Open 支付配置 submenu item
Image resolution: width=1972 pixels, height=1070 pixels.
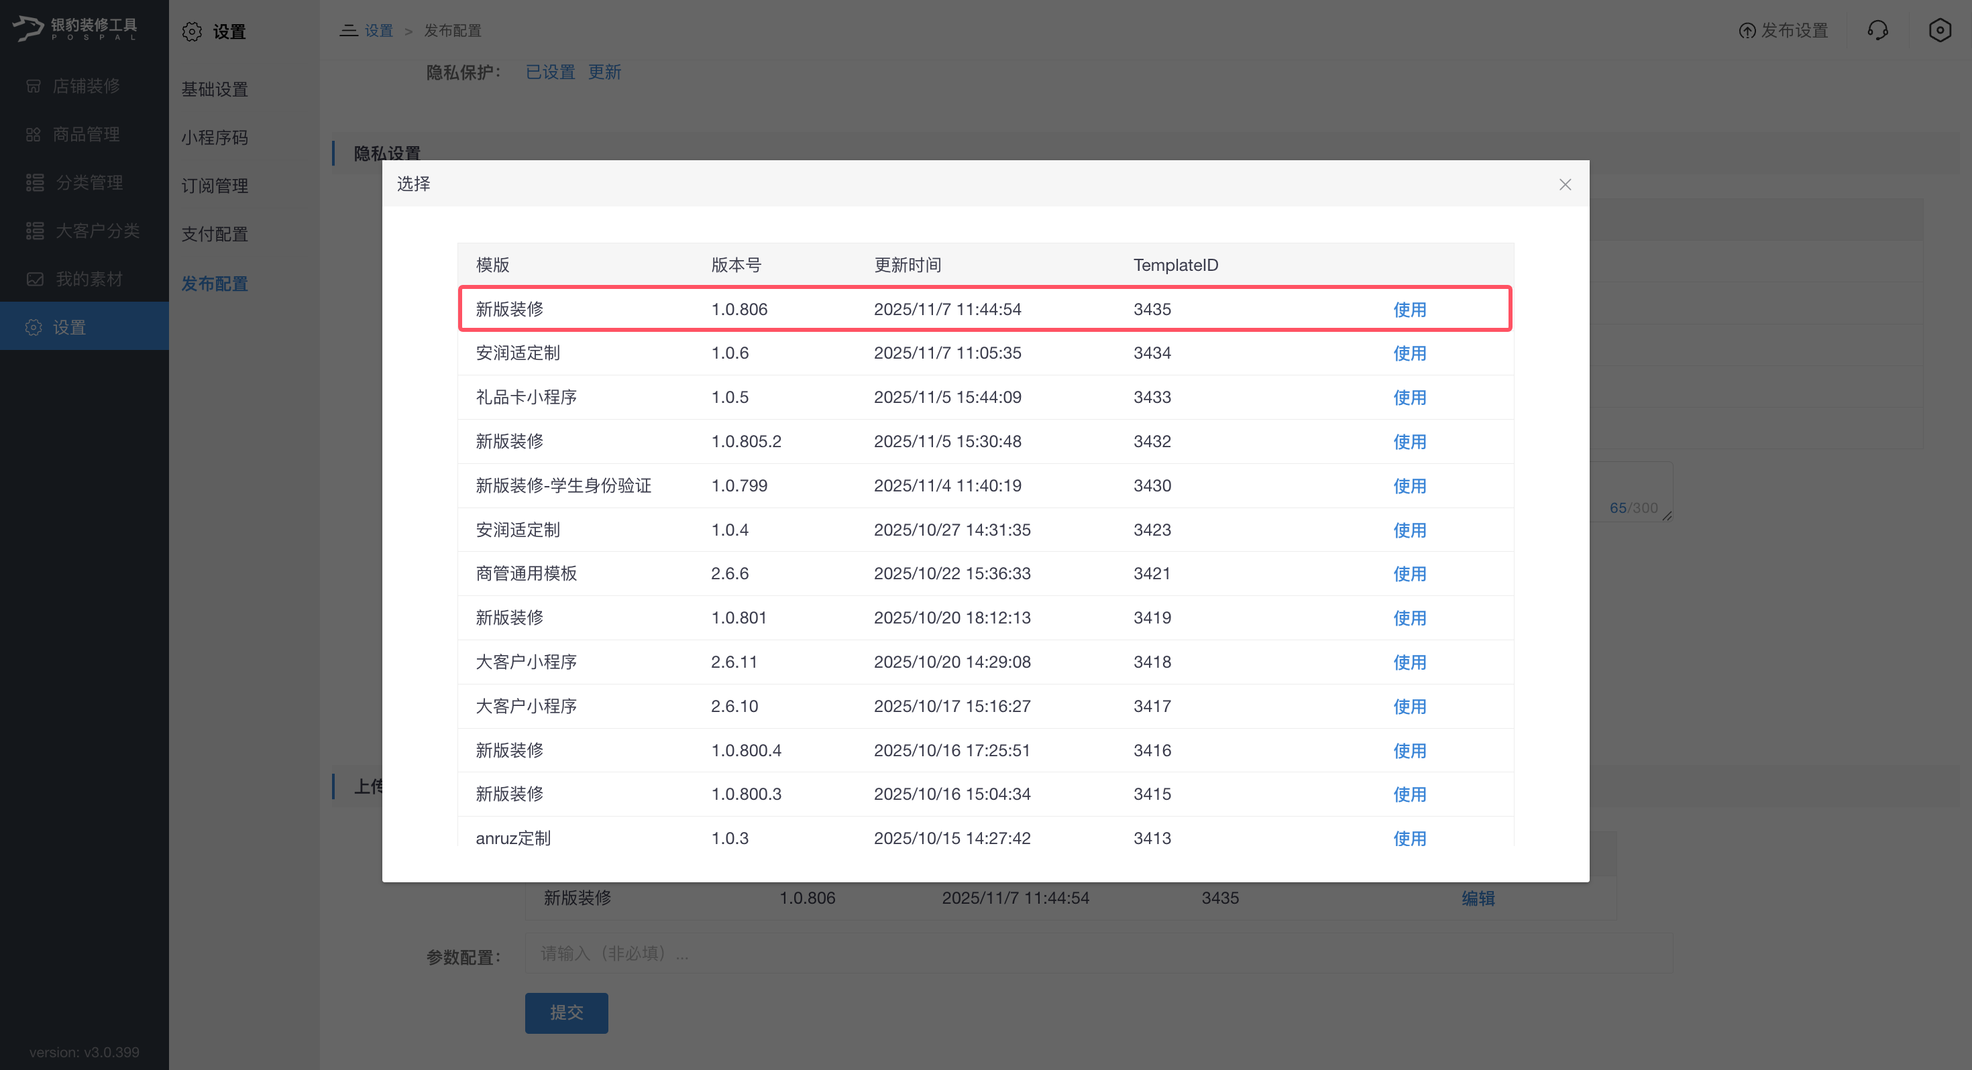(x=215, y=233)
